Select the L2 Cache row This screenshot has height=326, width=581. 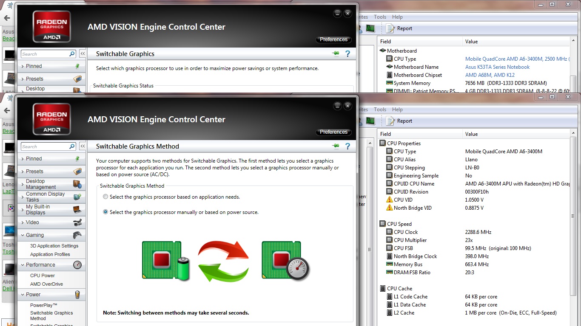click(473, 313)
